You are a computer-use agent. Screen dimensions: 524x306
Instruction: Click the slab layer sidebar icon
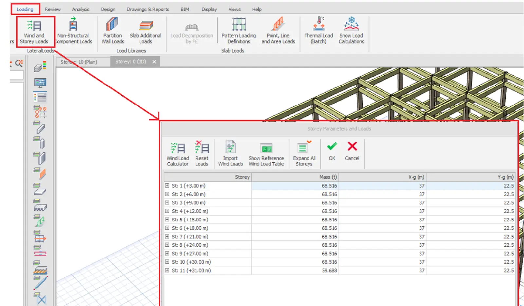[x=40, y=190]
